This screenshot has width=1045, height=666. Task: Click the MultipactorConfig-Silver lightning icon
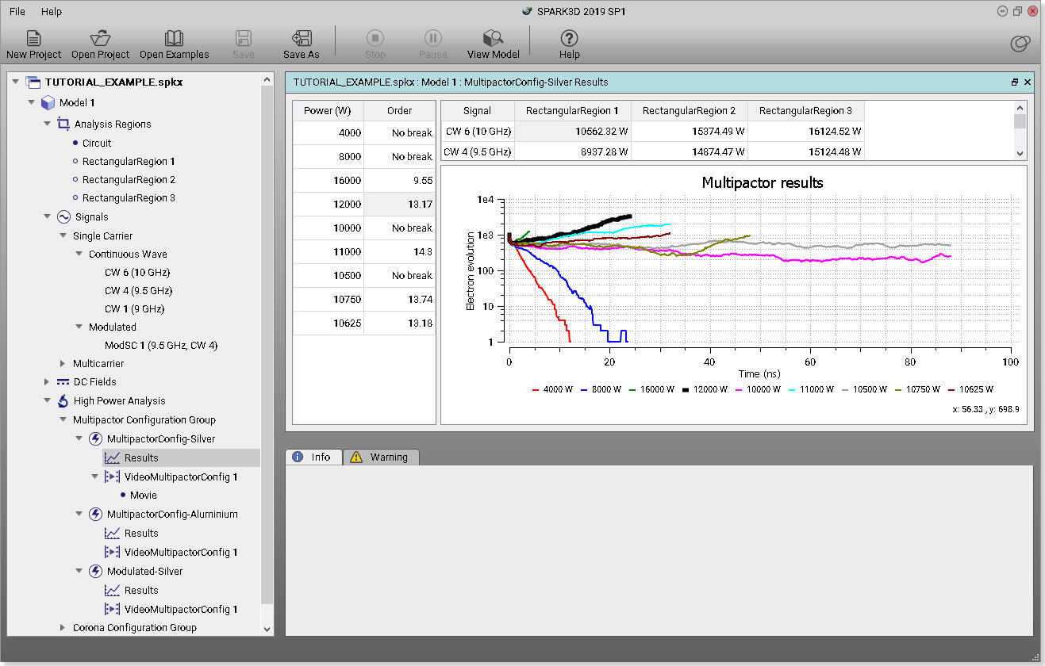click(96, 438)
